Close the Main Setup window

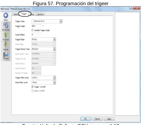coord(137,8)
